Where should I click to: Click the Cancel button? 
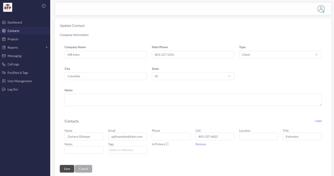tap(83, 169)
